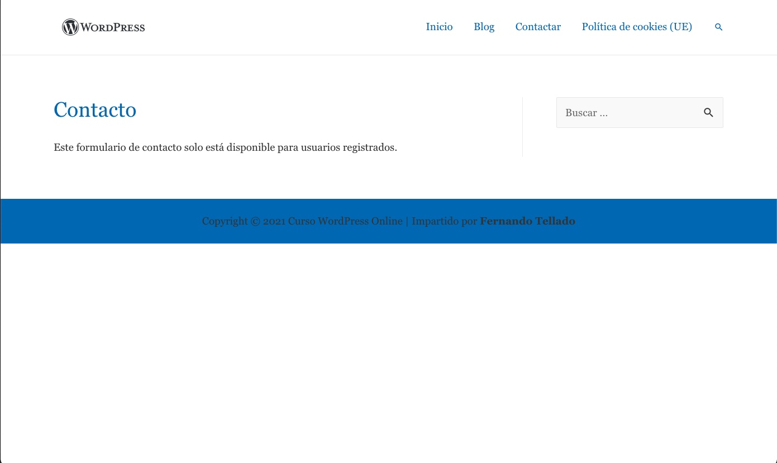This screenshot has width=777, height=463.
Task: Click the © symbol in the footer
Action: tap(255, 221)
